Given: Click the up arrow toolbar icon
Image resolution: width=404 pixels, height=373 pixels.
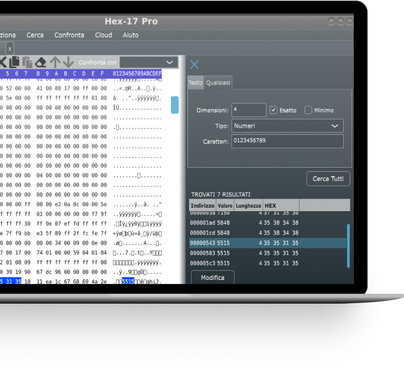Looking at the screenshot, I should point(55,62).
